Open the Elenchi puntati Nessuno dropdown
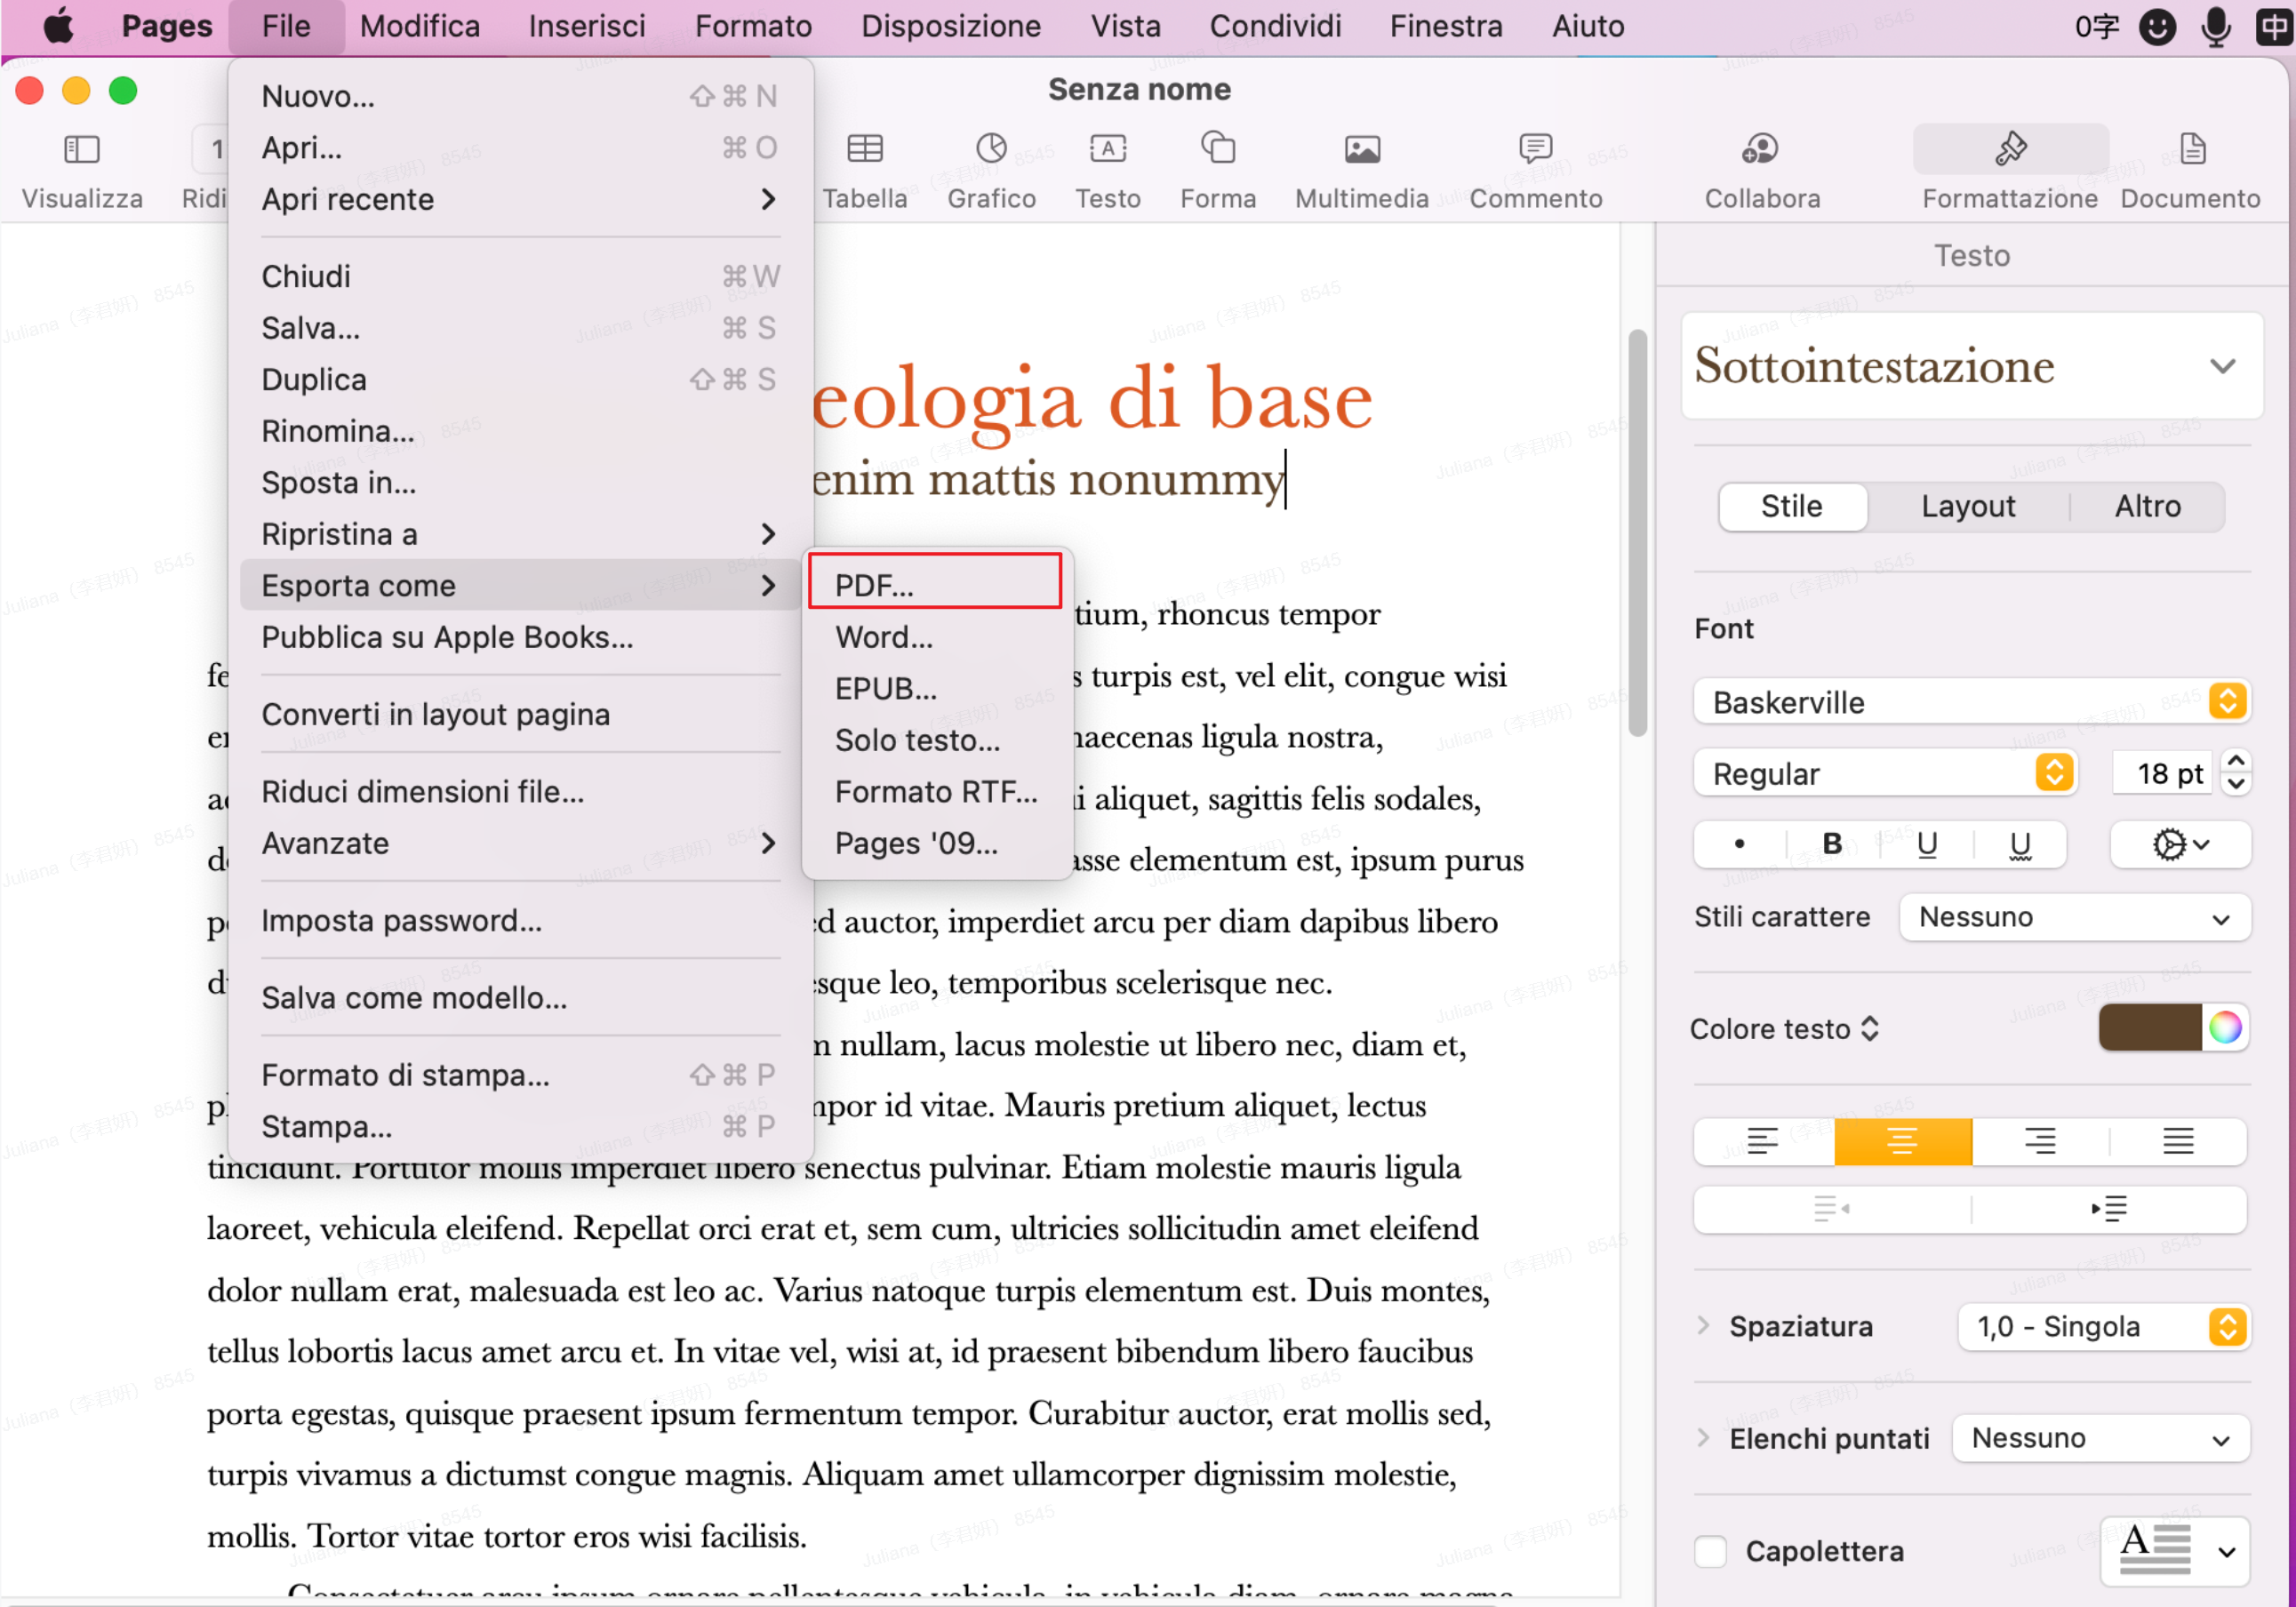 (x=2100, y=1438)
